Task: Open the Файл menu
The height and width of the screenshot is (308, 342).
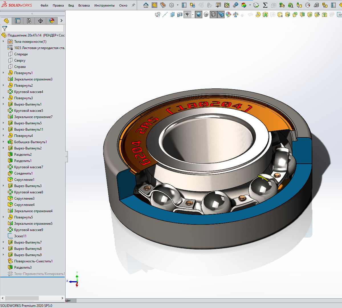Action: click(x=44, y=5)
